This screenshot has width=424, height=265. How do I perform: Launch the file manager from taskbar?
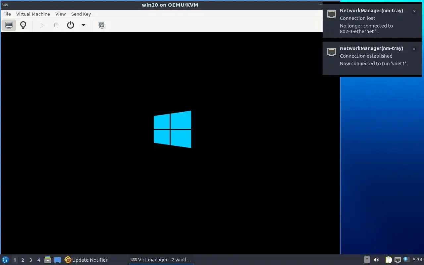click(x=48, y=260)
